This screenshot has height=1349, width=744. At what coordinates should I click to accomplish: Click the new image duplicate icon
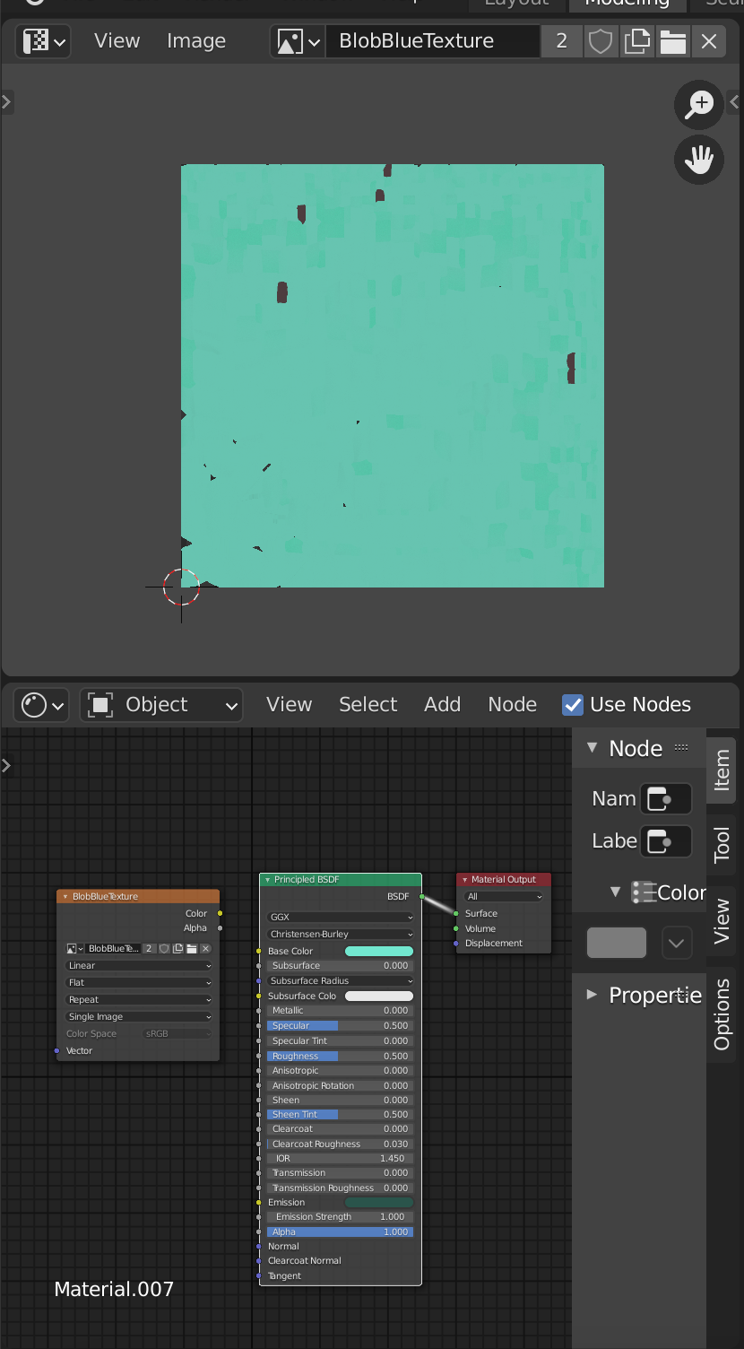tap(636, 41)
